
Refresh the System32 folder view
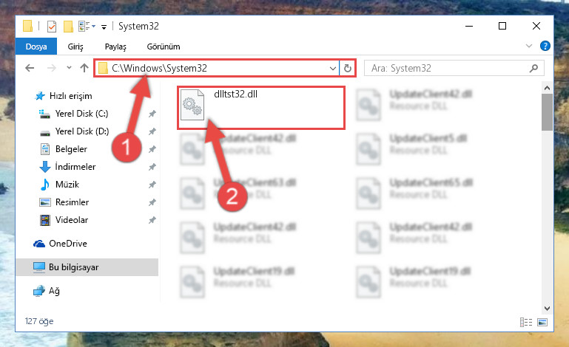[347, 68]
